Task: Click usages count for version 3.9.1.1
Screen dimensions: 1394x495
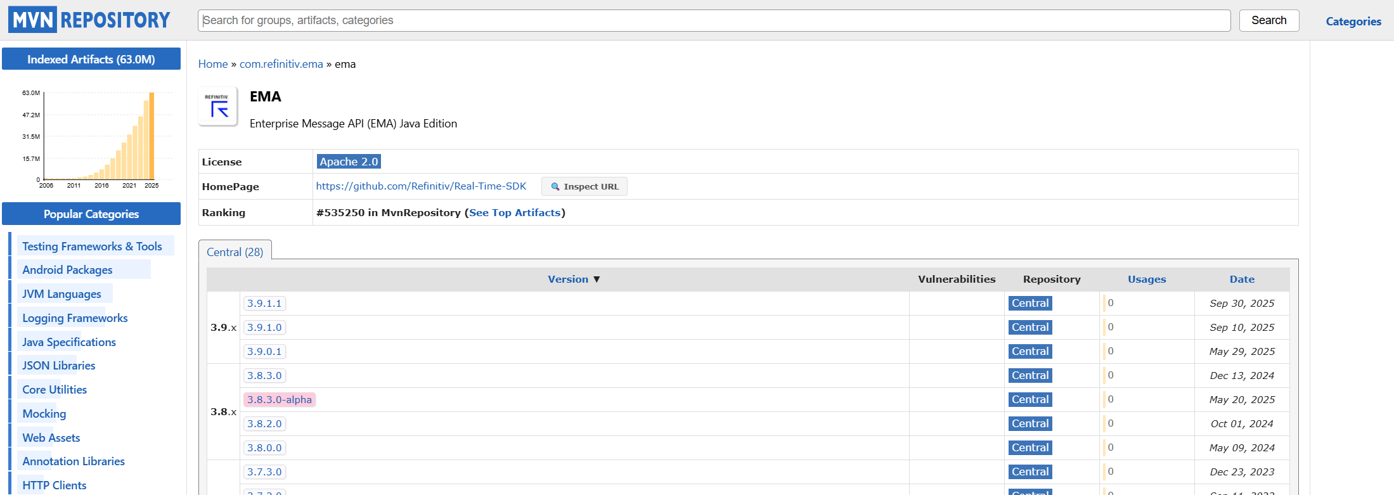Action: click(x=1110, y=303)
